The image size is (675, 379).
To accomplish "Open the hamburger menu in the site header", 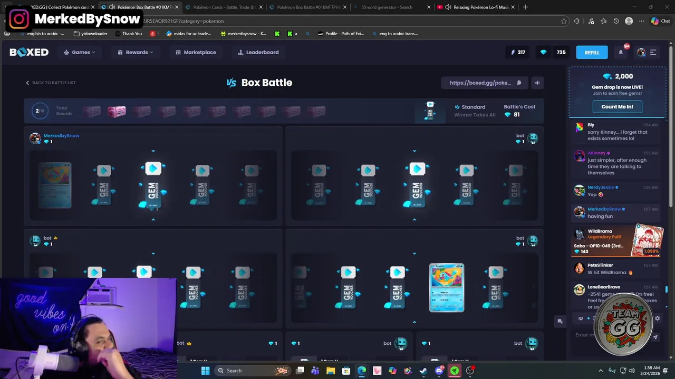I will (653, 52).
